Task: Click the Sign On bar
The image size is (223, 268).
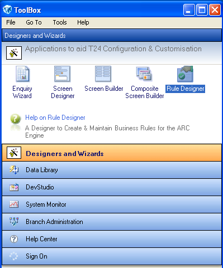Action: click(x=112, y=256)
